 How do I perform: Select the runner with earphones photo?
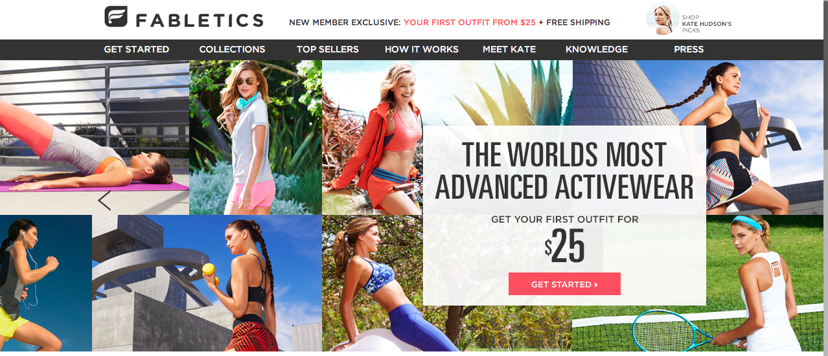pyautogui.click(x=46, y=283)
